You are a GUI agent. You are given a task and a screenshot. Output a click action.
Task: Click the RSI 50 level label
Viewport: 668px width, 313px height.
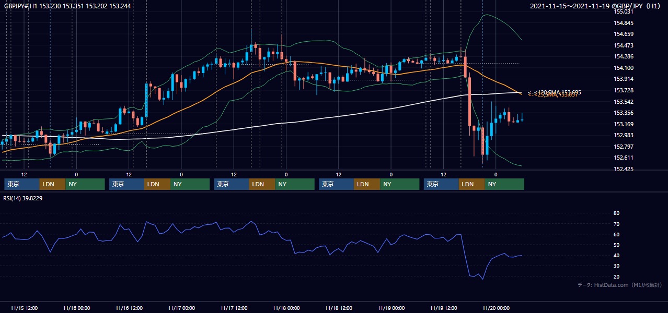tap(616, 245)
